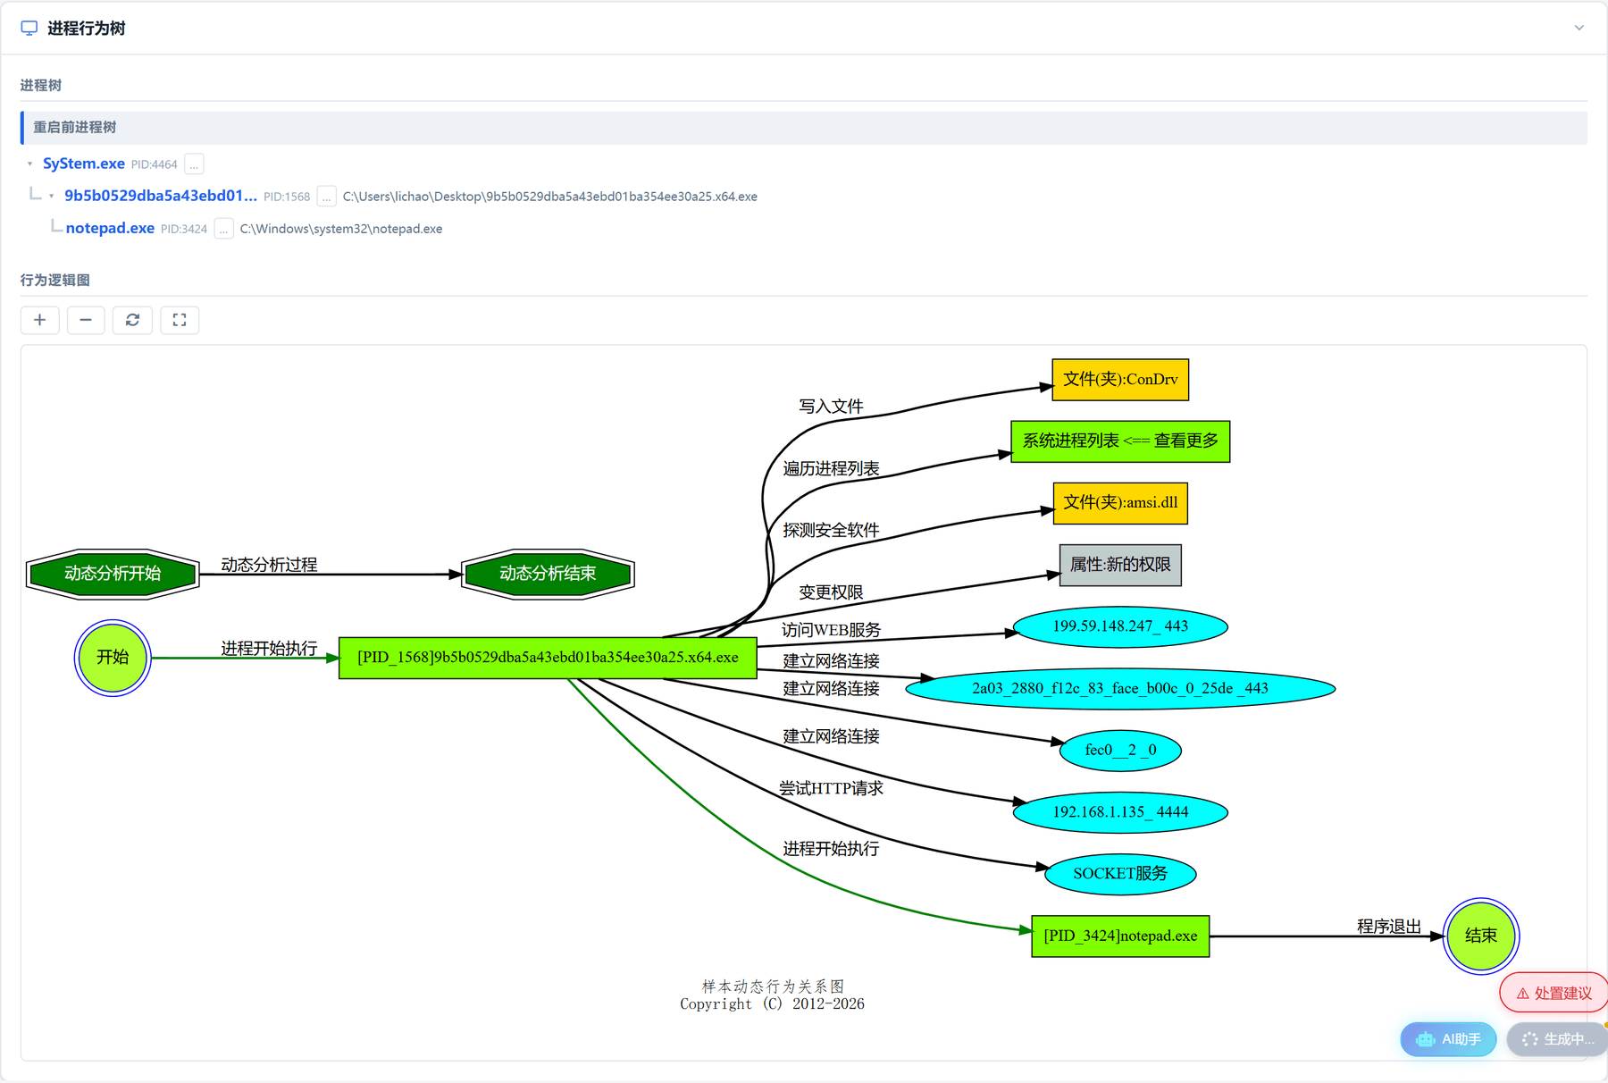The image size is (1608, 1083).
Task: Click the 重启前进程树 section header
Action: point(804,128)
